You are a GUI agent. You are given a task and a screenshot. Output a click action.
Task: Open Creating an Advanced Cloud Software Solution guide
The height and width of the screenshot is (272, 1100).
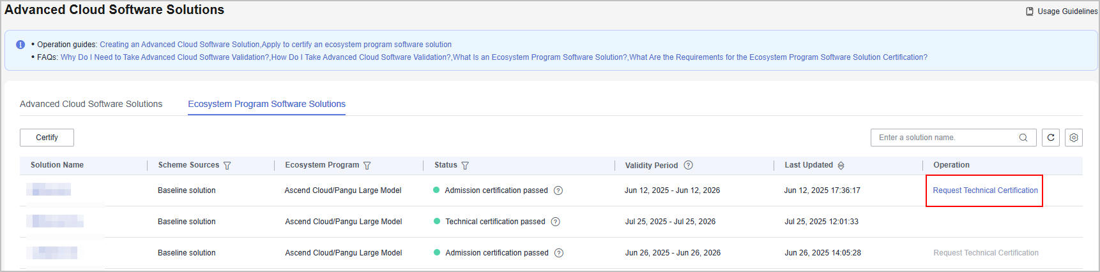point(180,45)
